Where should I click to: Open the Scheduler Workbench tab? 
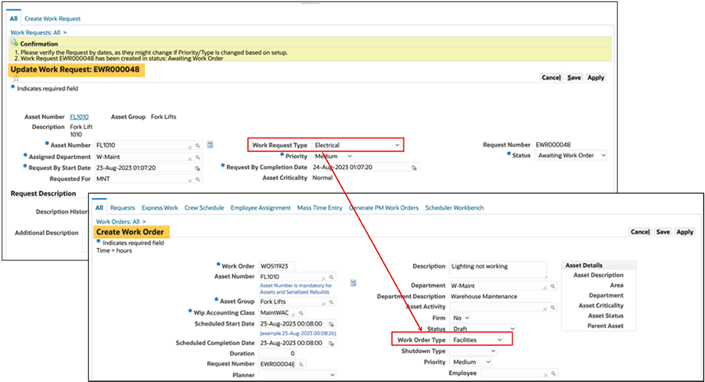tap(455, 208)
